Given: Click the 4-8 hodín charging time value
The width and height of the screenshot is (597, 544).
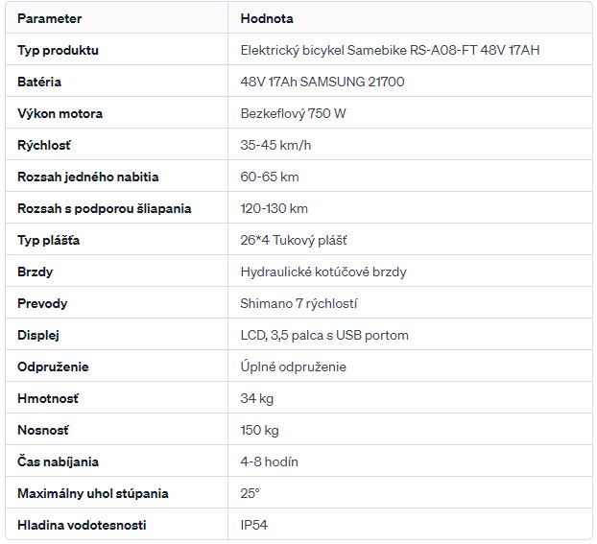Looking at the screenshot, I should point(269,461).
